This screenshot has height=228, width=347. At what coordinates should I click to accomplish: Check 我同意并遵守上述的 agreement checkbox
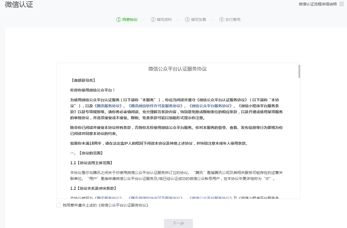click(x=59, y=205)
